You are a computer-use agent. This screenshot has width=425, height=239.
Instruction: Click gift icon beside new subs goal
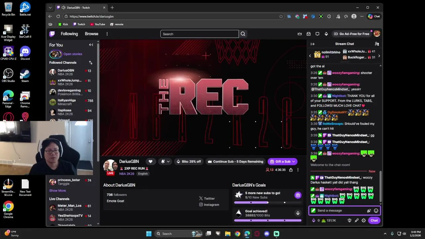(298, 195)
